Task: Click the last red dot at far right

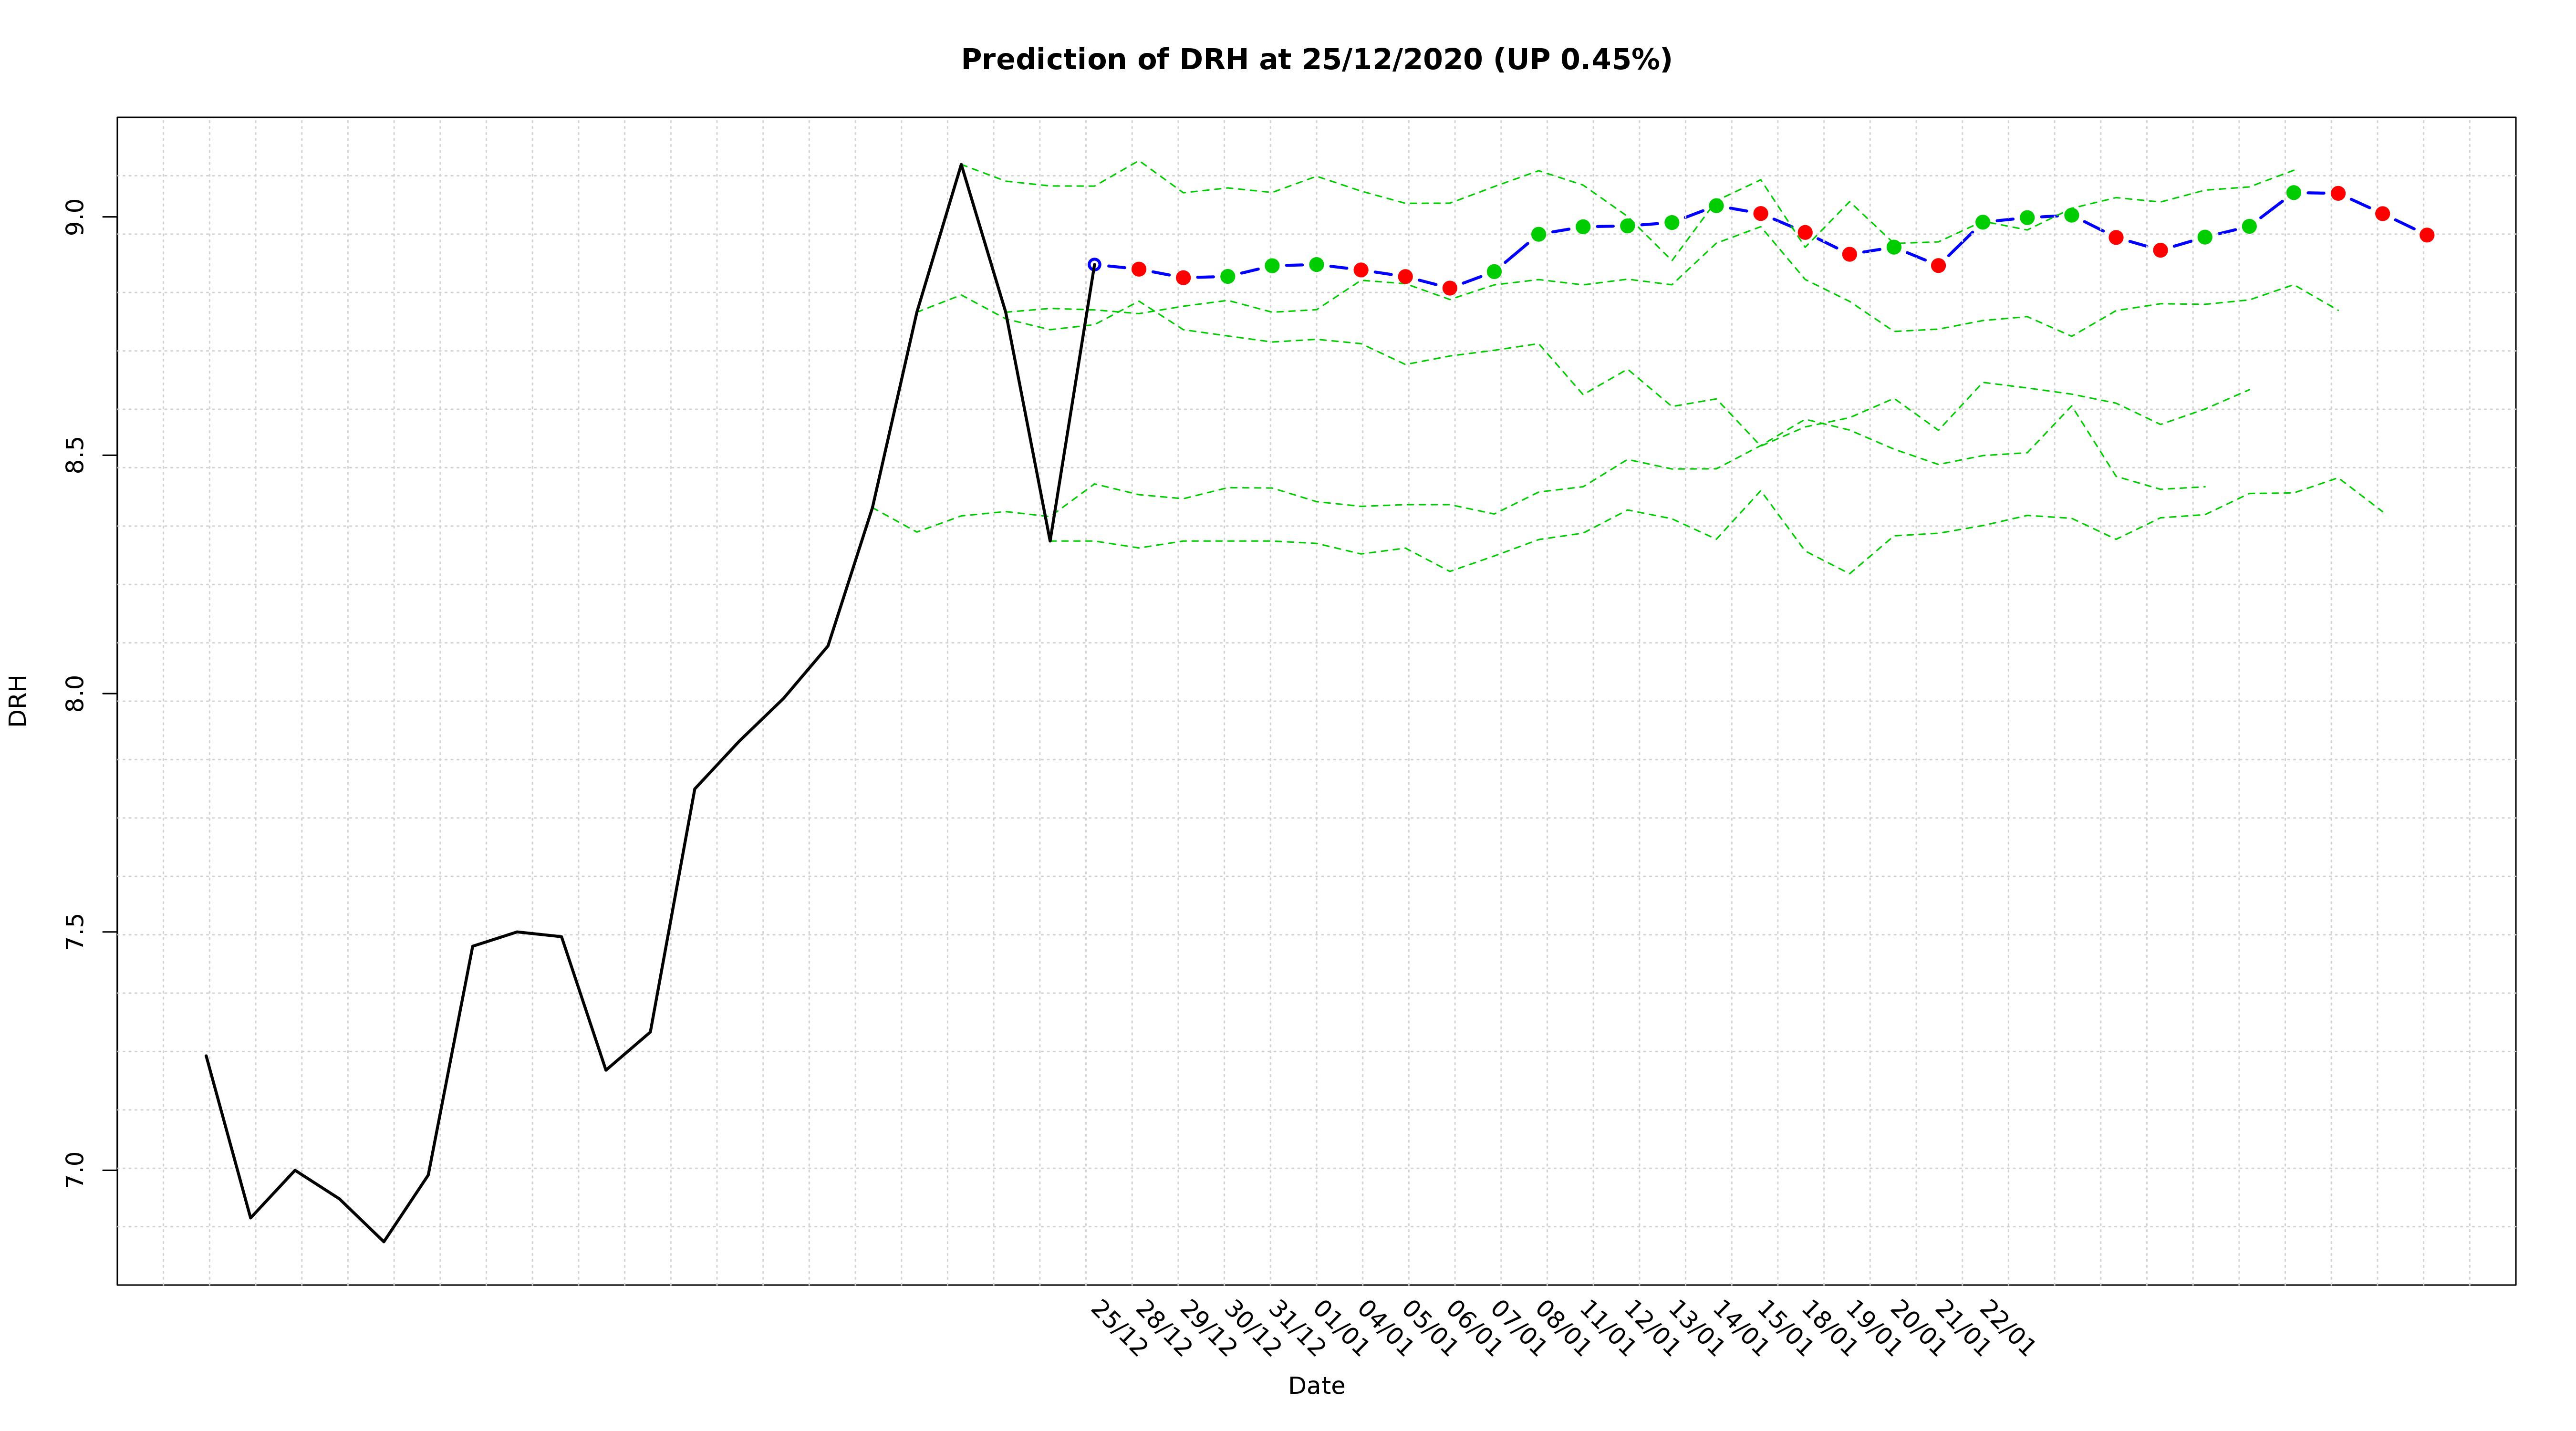Action: (x=2426, y=235)
